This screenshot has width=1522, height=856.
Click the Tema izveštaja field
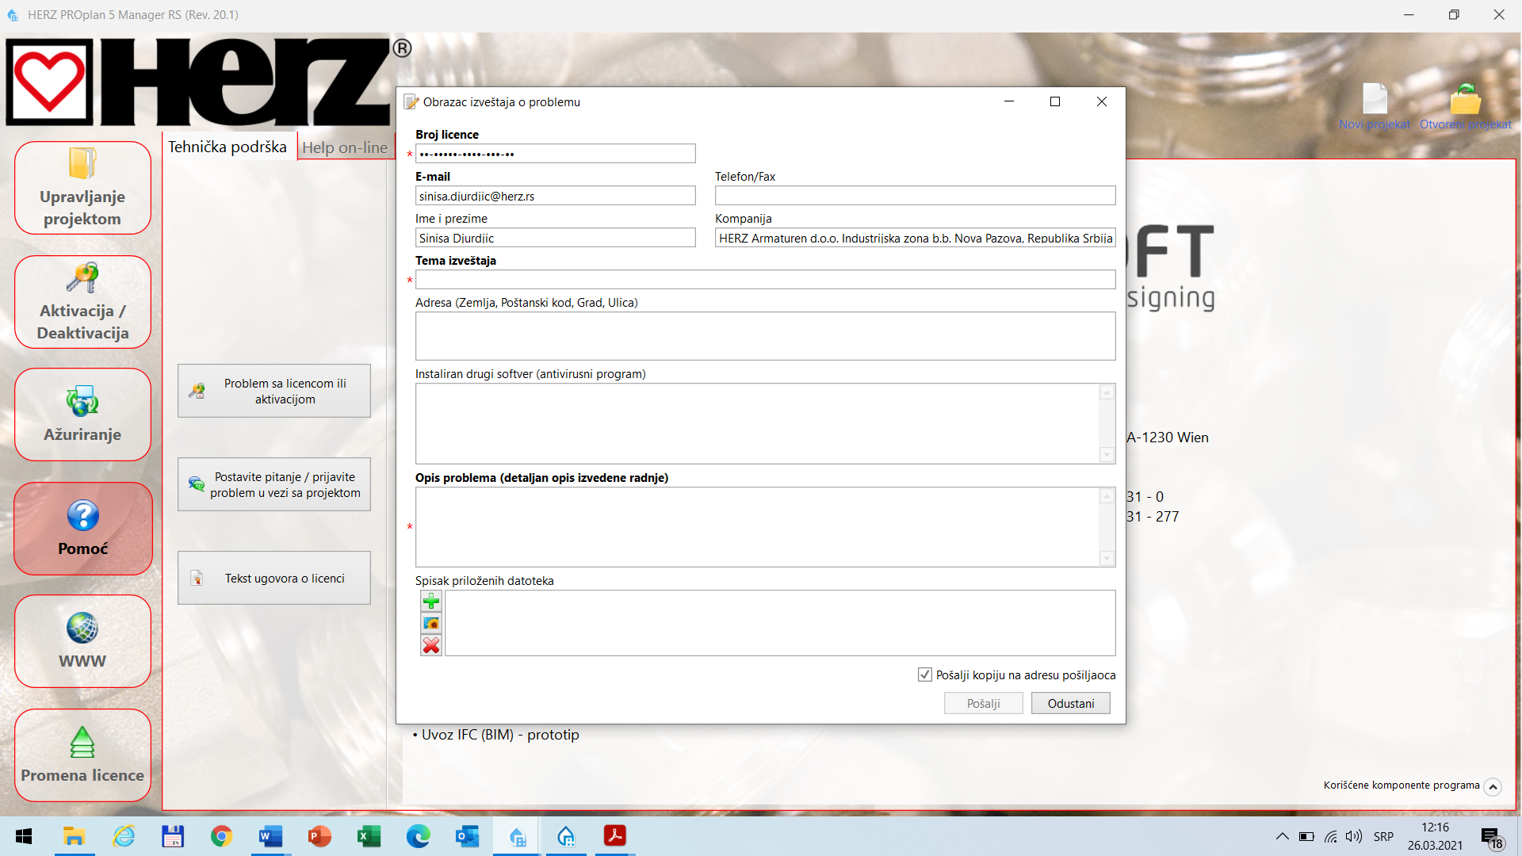coord(765,280)
